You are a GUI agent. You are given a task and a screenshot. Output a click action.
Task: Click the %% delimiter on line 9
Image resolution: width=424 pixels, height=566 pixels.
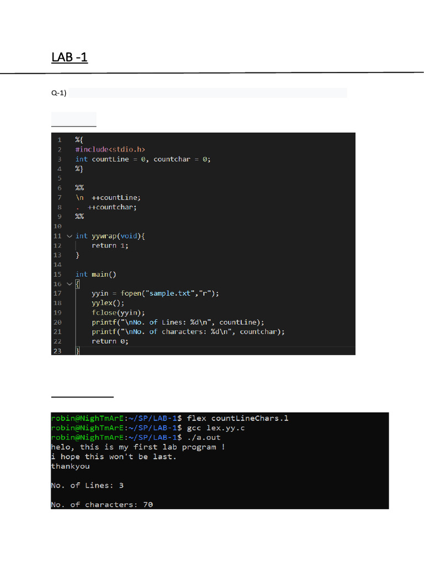pos(79,217)
